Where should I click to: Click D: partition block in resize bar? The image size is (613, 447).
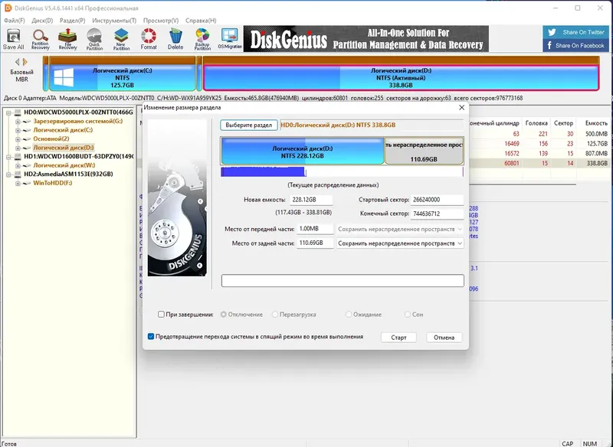(303, 151)
